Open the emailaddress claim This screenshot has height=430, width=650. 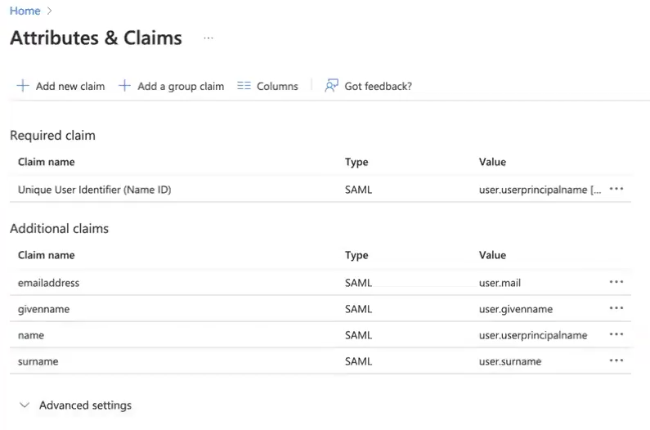48,283
